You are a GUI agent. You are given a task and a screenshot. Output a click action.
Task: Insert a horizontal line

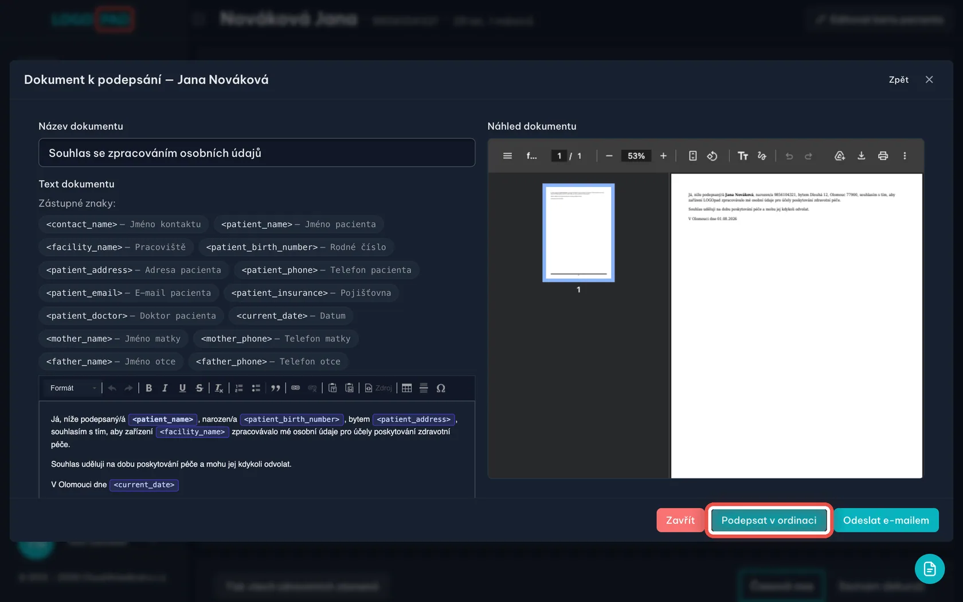pos(424,388)
